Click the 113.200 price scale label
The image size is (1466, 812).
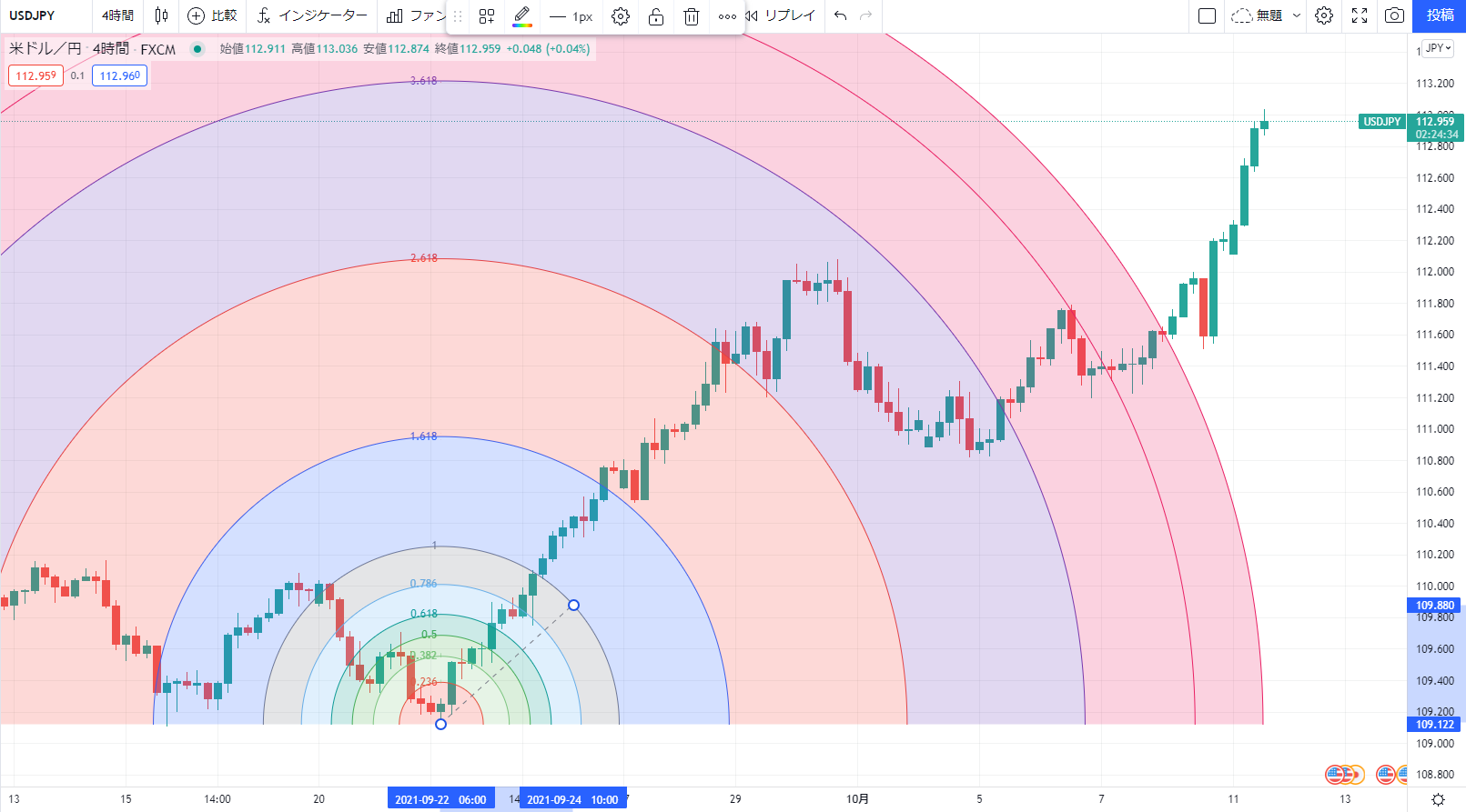(1435, 84)
